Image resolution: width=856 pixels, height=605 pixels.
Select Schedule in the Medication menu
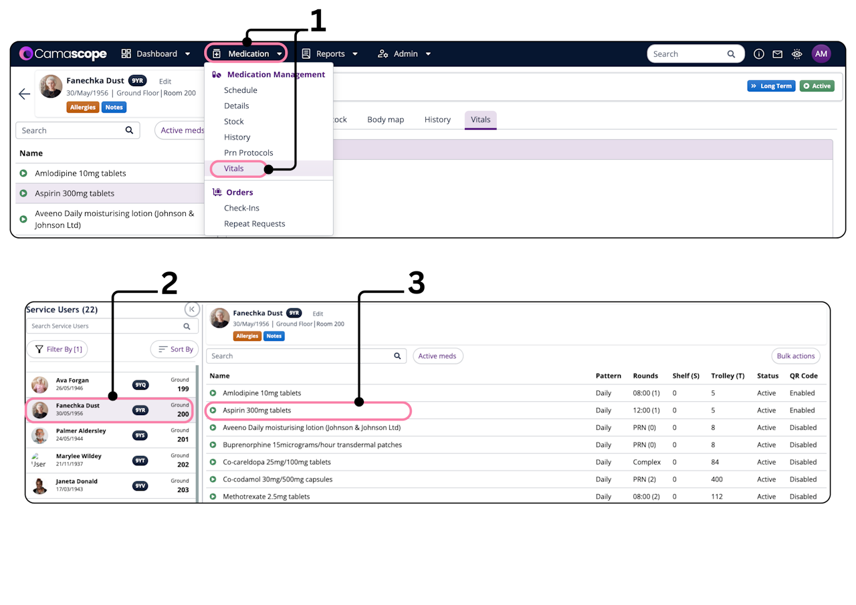point(241,90)
